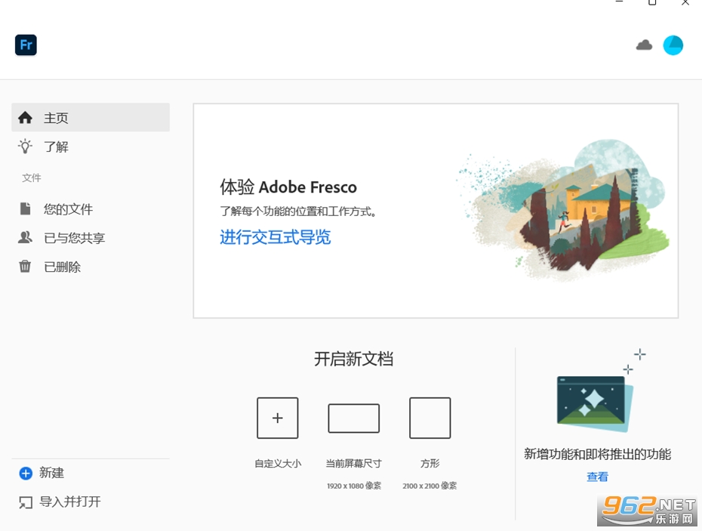Open 已与您共享 files

tap(91, 237)
